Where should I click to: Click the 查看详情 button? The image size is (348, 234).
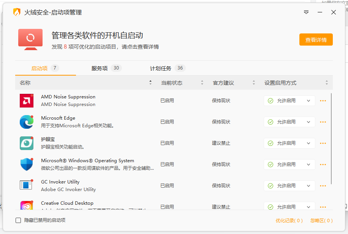click(x=316, y=39)
